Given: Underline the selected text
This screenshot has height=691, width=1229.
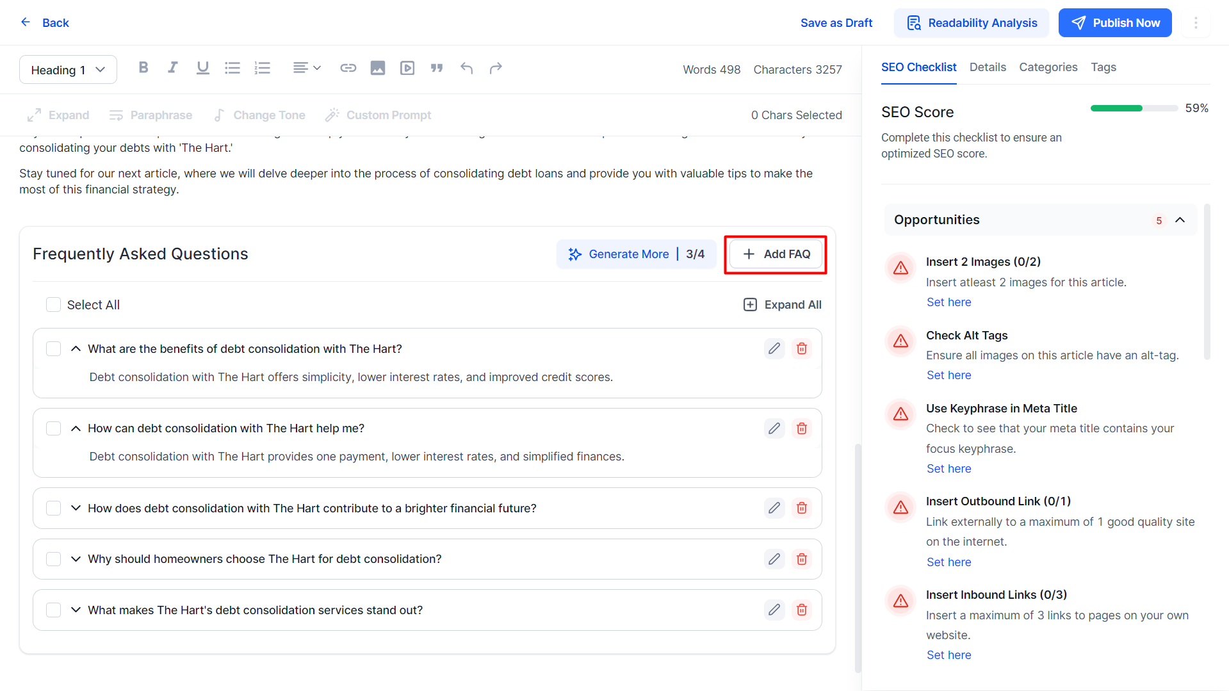Looking at the screenshot, I should pos(203,68).
